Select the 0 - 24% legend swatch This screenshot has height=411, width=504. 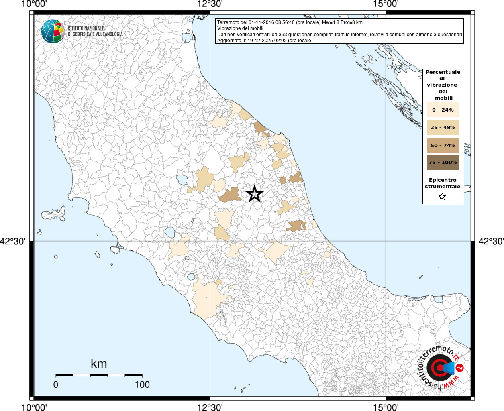pos(443,110)
